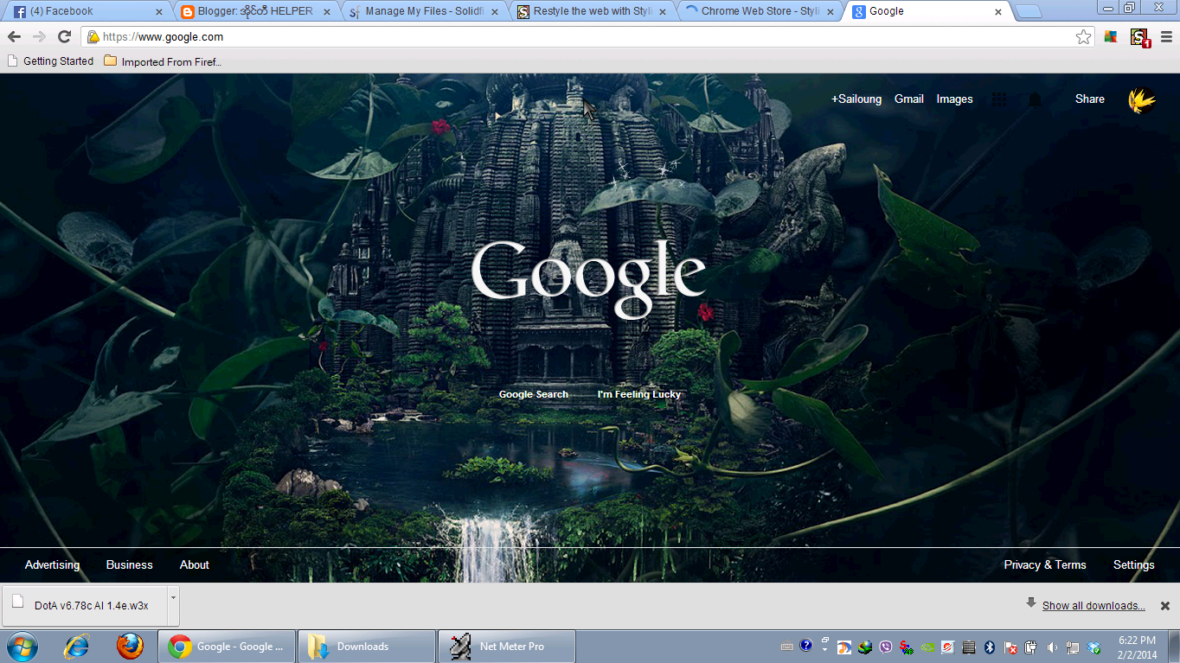Open Imported From Firefox bookmarks folder

[163, 61]
